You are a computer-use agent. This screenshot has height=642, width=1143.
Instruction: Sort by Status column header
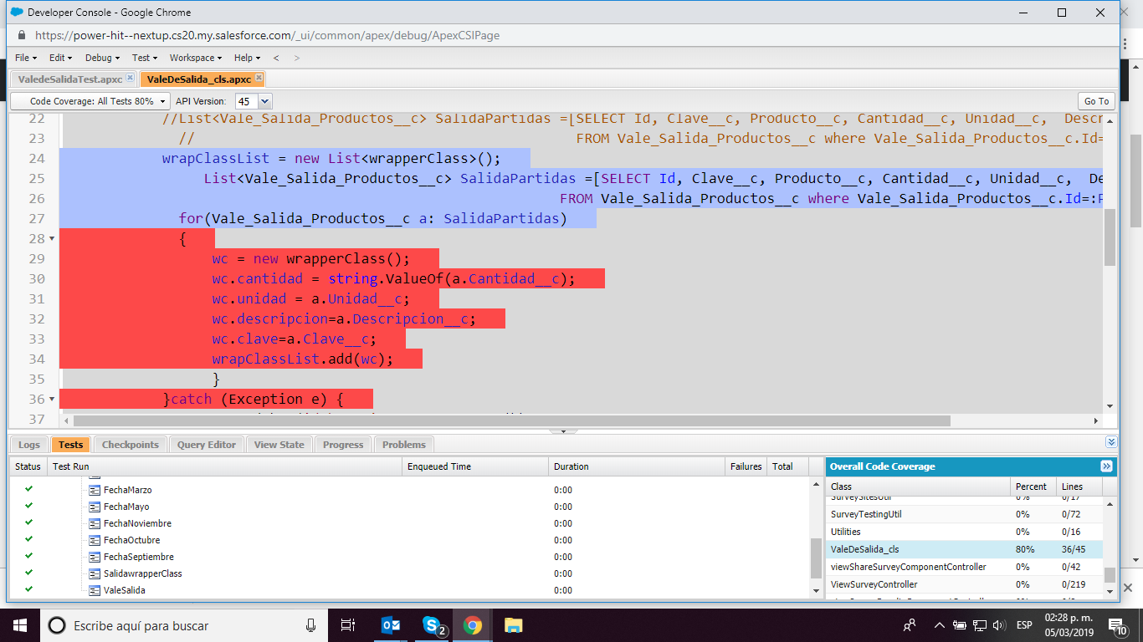point(28,466)
